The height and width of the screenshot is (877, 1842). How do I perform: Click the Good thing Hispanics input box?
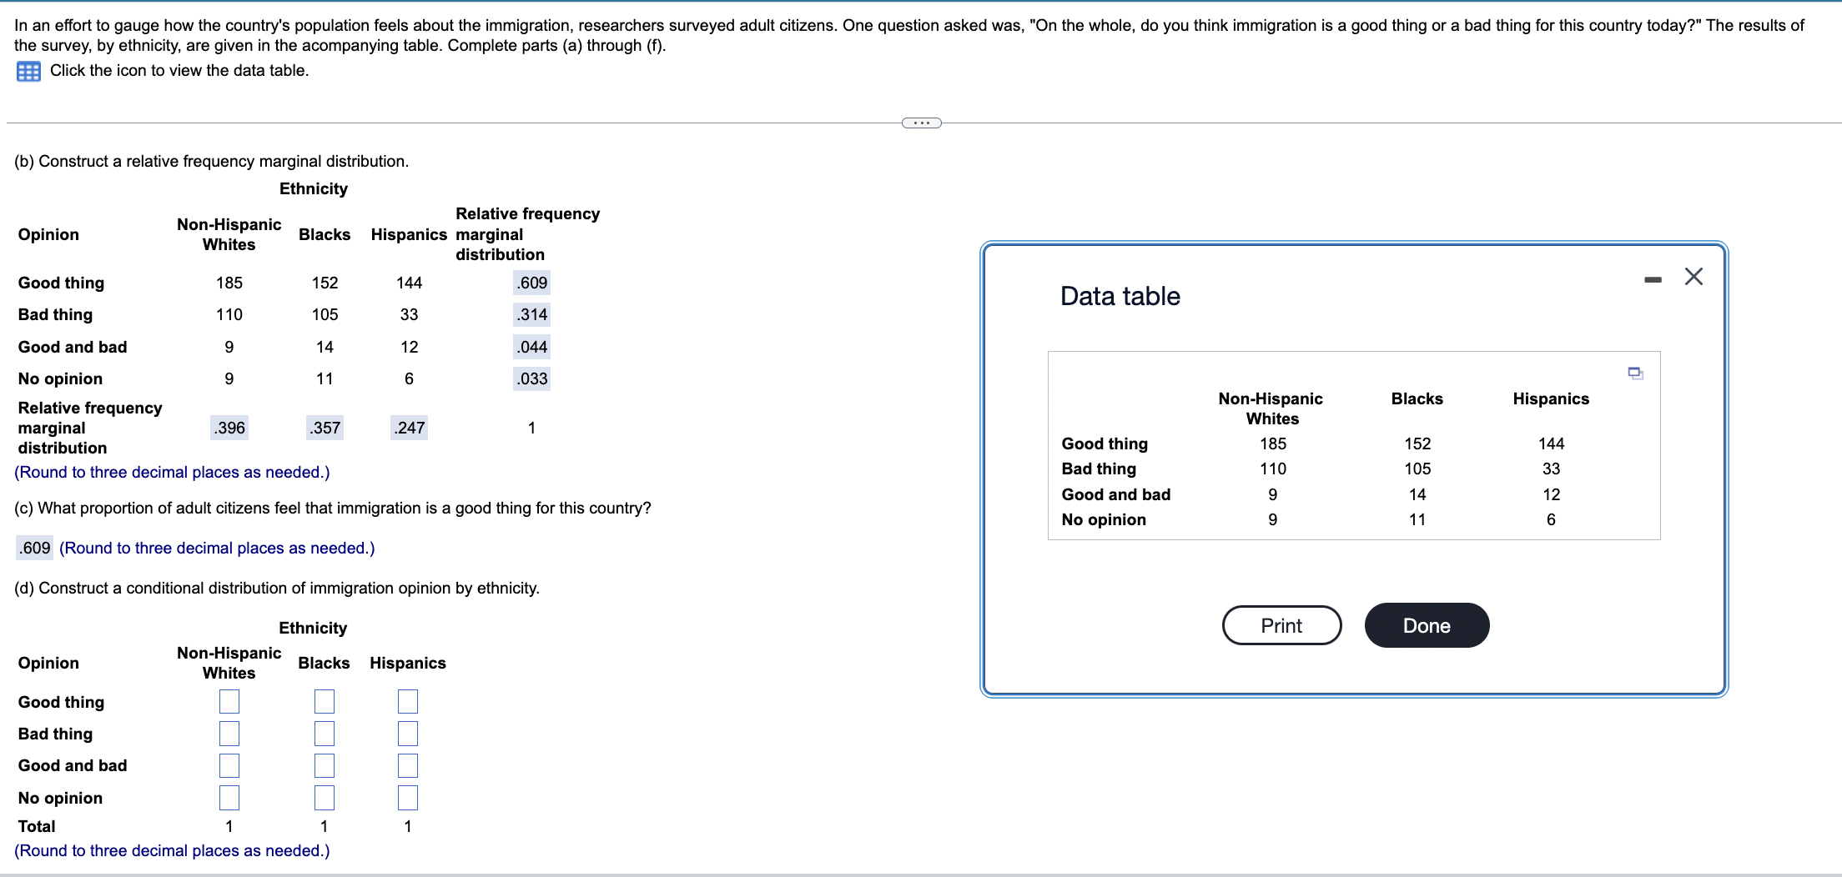click(x=407, y=701)
